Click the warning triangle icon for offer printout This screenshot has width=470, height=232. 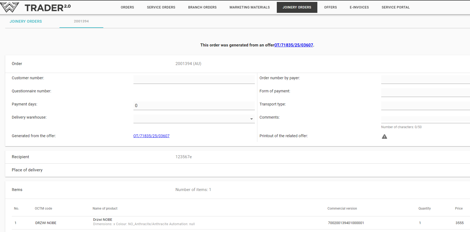(384, 137)
